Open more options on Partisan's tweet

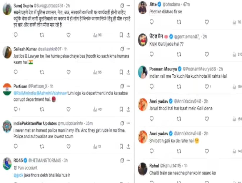pos(128,86)
